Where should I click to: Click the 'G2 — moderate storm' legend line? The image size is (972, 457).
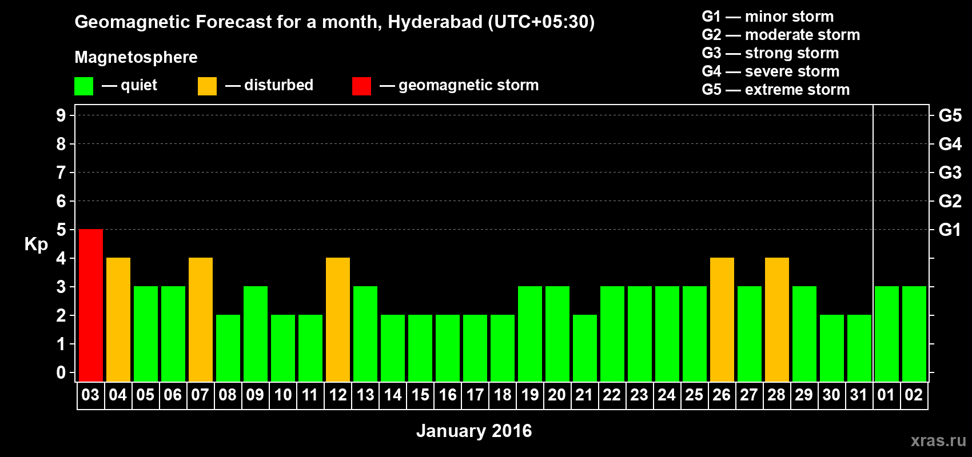point(781,35)
